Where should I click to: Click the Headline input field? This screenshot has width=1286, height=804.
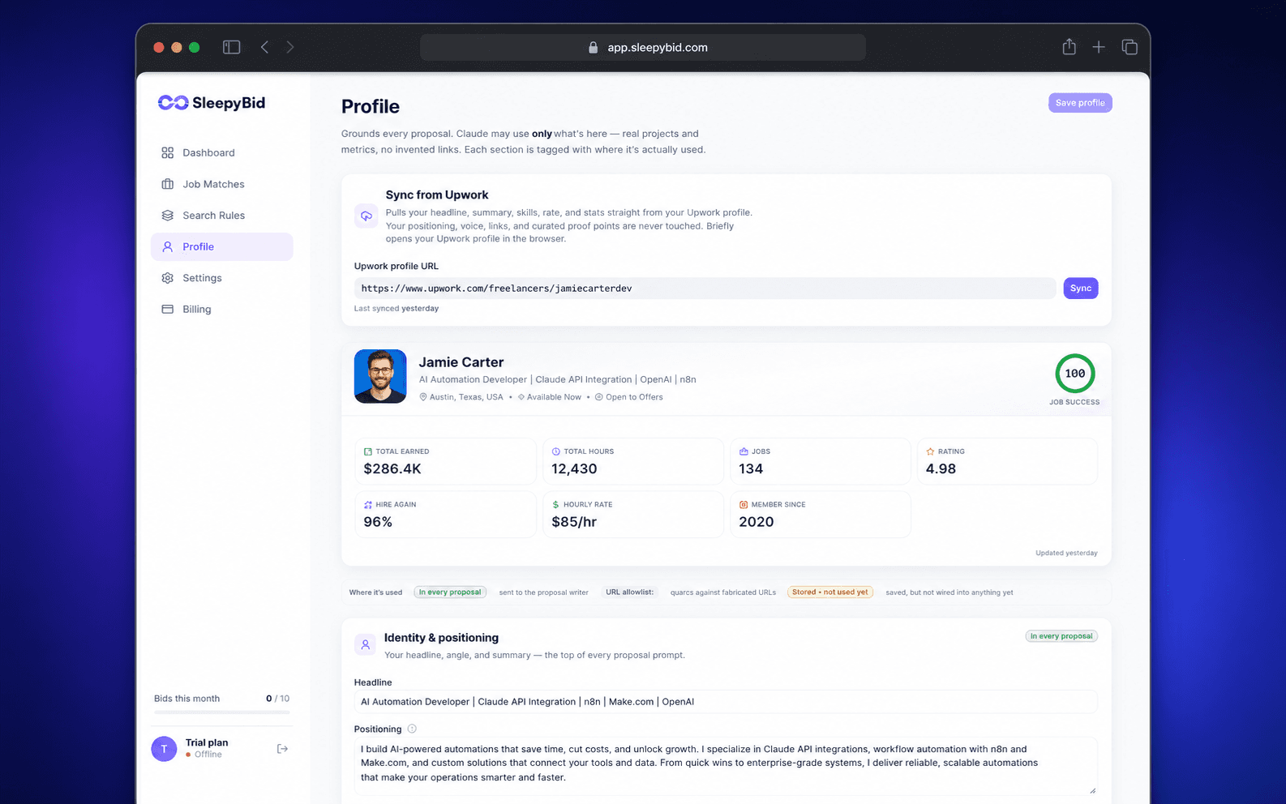[726, 702]
